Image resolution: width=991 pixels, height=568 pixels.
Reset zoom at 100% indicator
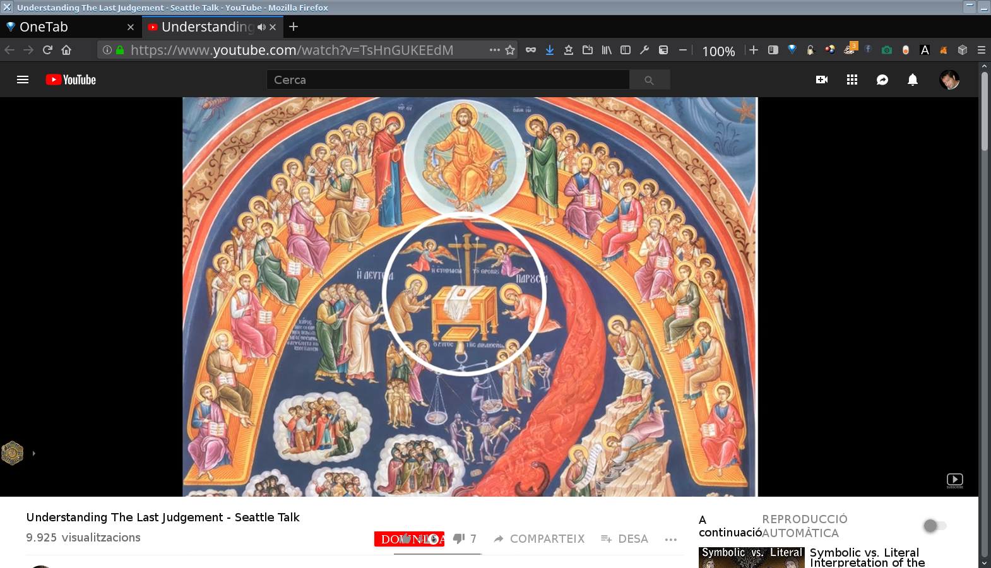(718, 51)
